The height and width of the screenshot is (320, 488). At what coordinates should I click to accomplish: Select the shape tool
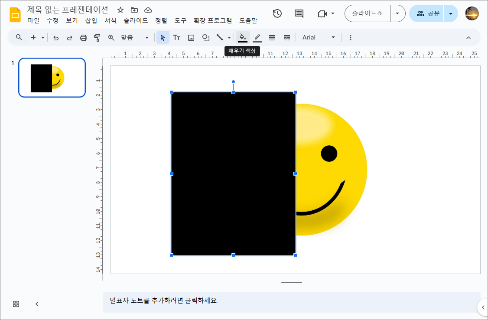(x=205, y=37)
